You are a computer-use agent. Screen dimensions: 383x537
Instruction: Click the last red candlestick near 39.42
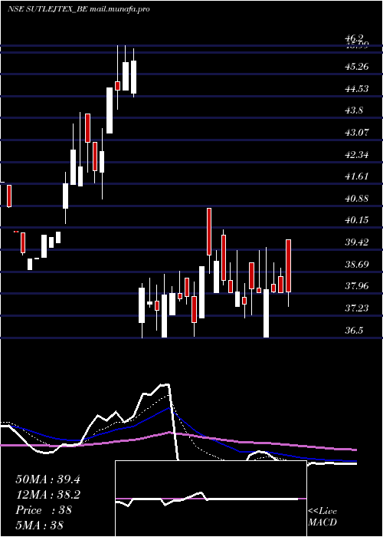pos(288,265)
